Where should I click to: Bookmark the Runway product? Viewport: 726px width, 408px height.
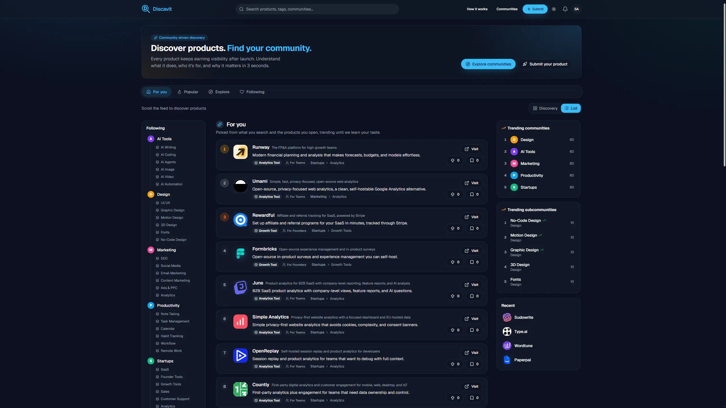tap(474, 160)
